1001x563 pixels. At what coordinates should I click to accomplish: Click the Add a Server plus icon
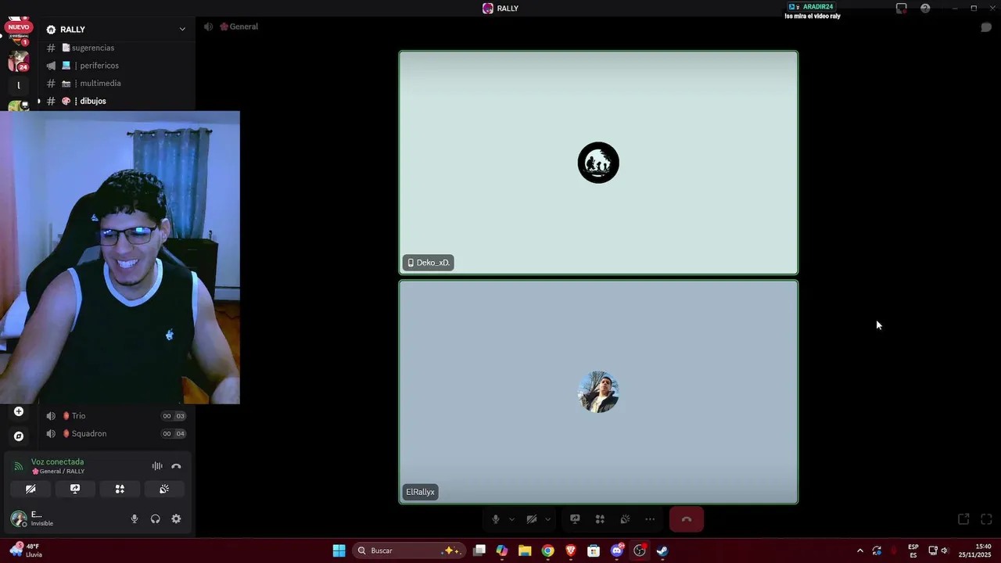[x=19, y=411]
